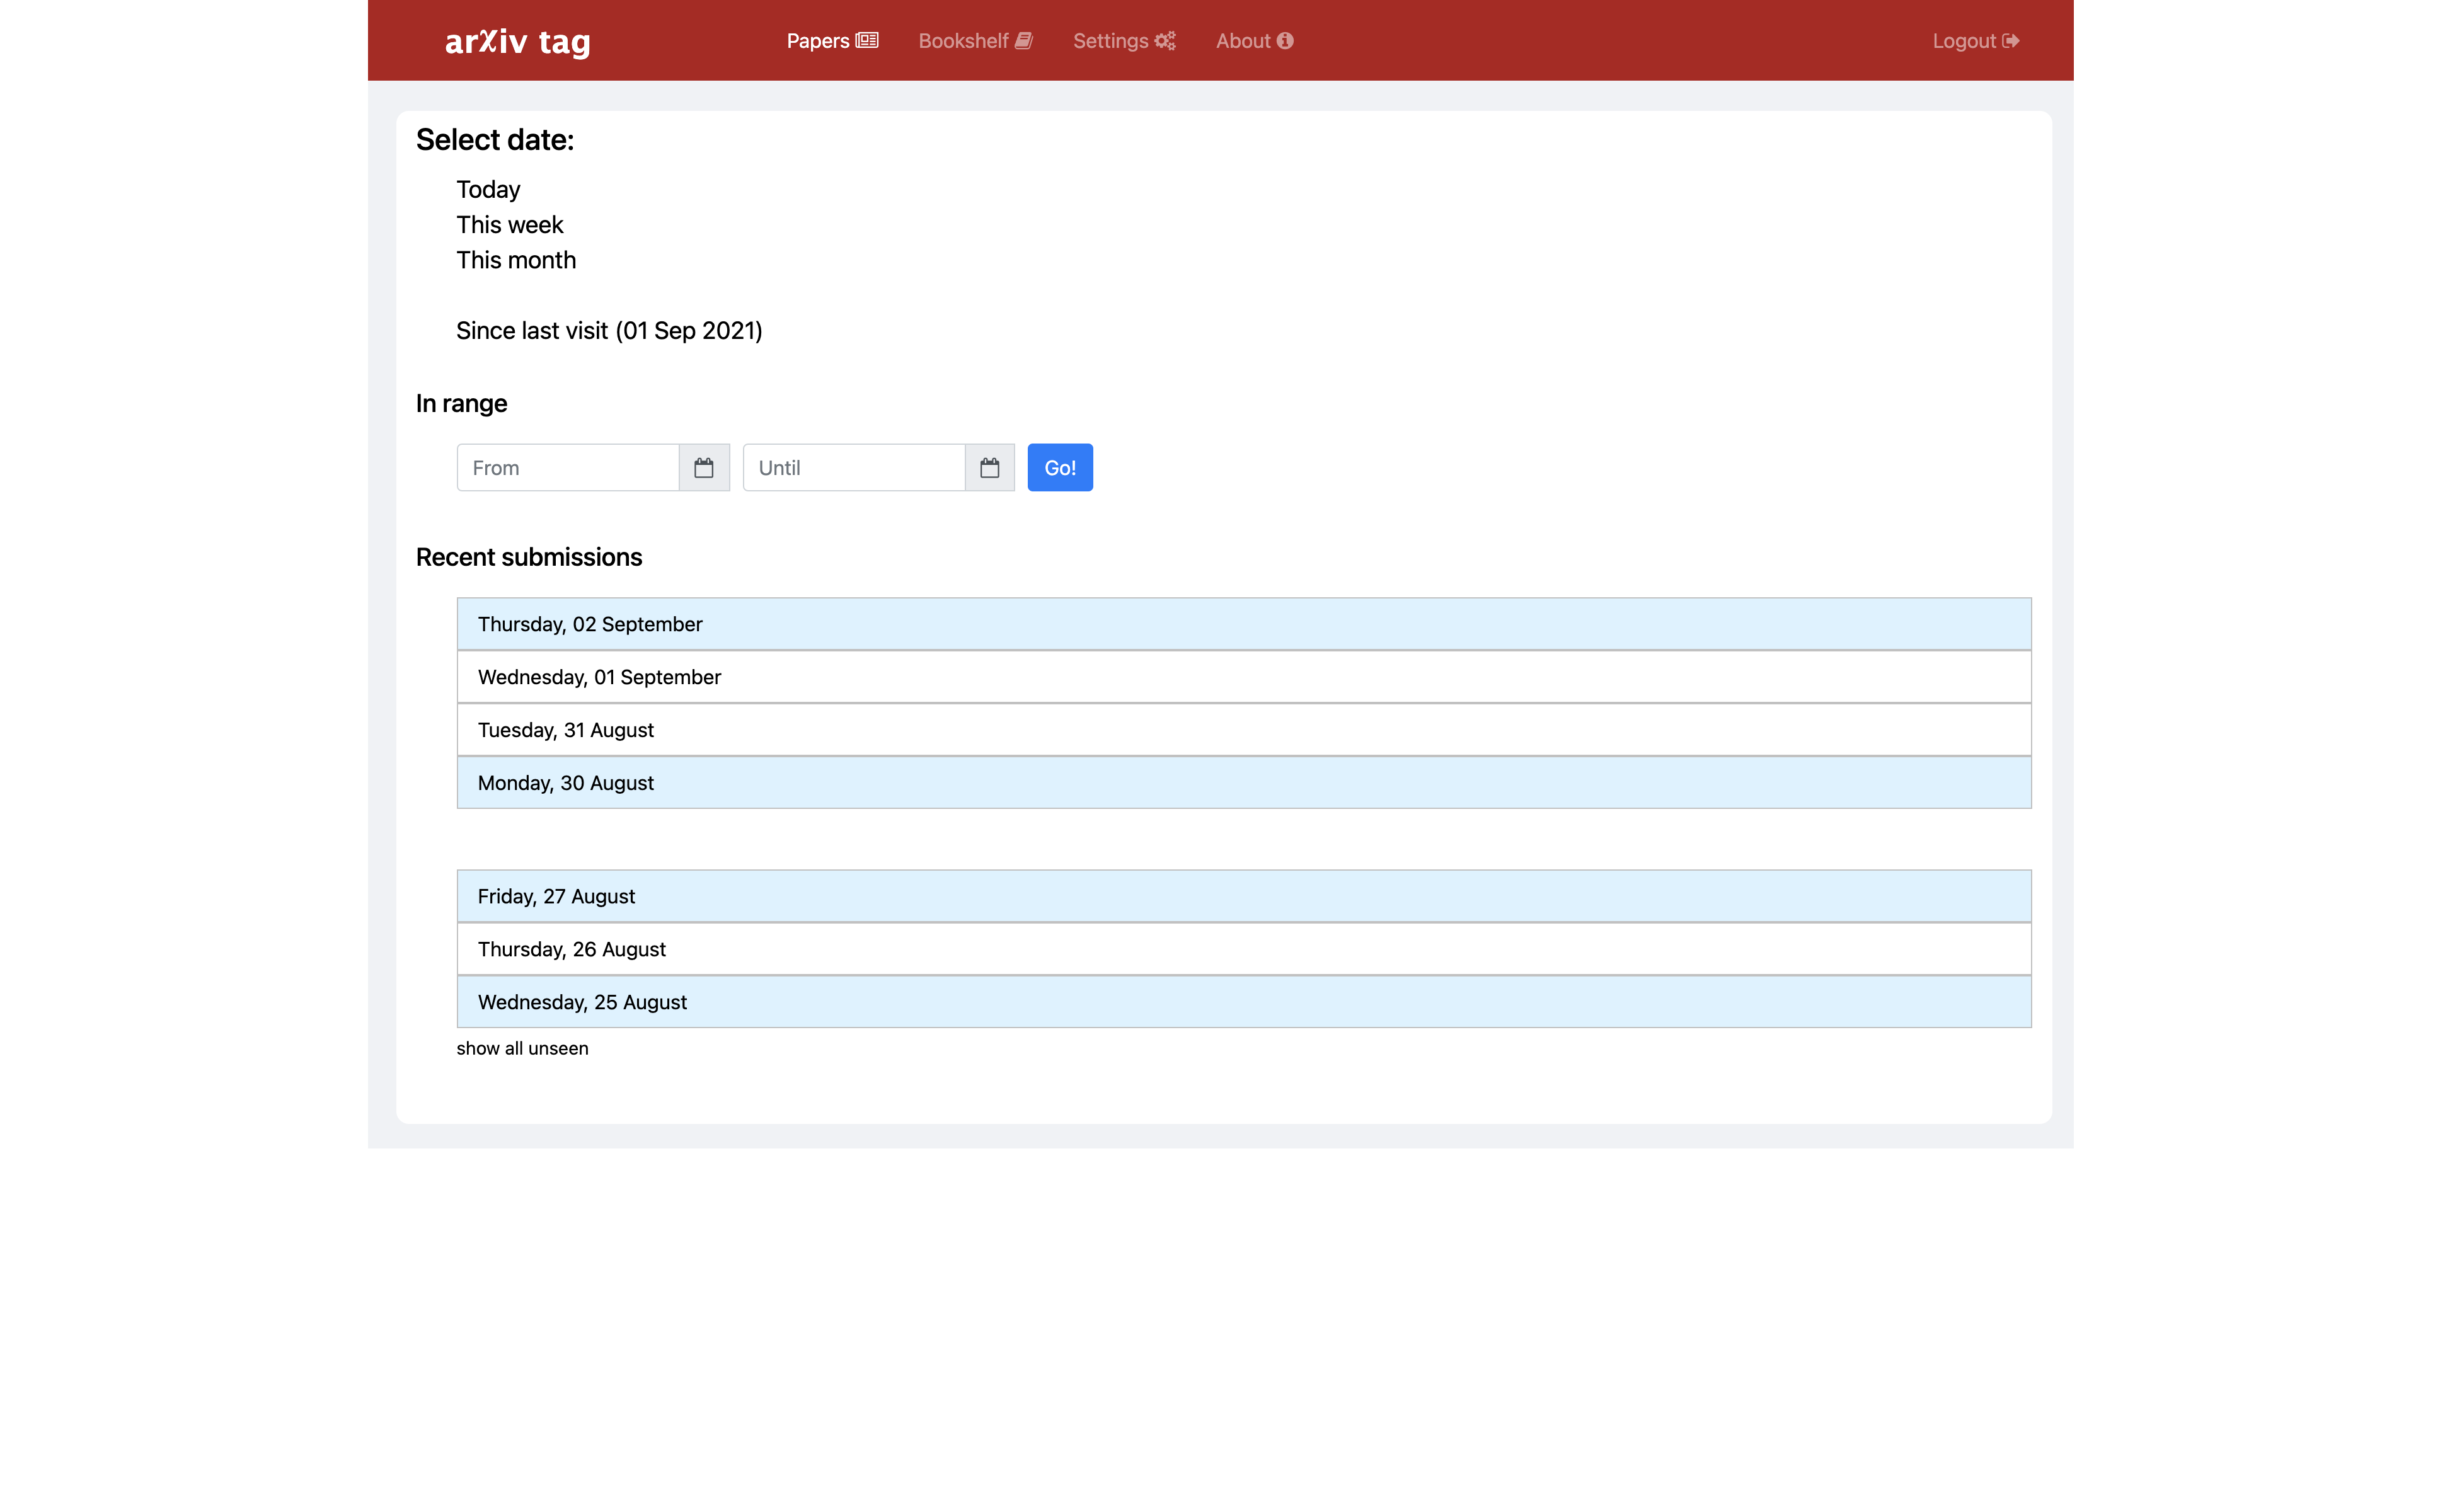
Task: Click into the Until date field
Action: (x=853, y=467)
